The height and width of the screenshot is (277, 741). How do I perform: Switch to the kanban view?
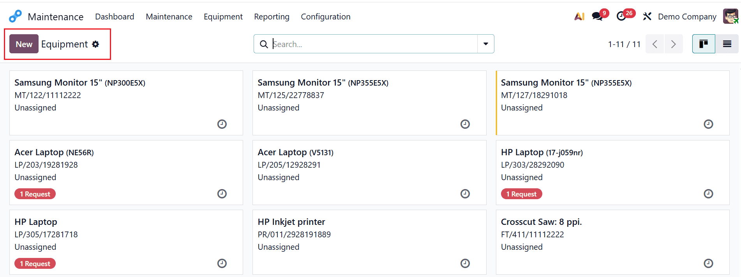point(704,44)
